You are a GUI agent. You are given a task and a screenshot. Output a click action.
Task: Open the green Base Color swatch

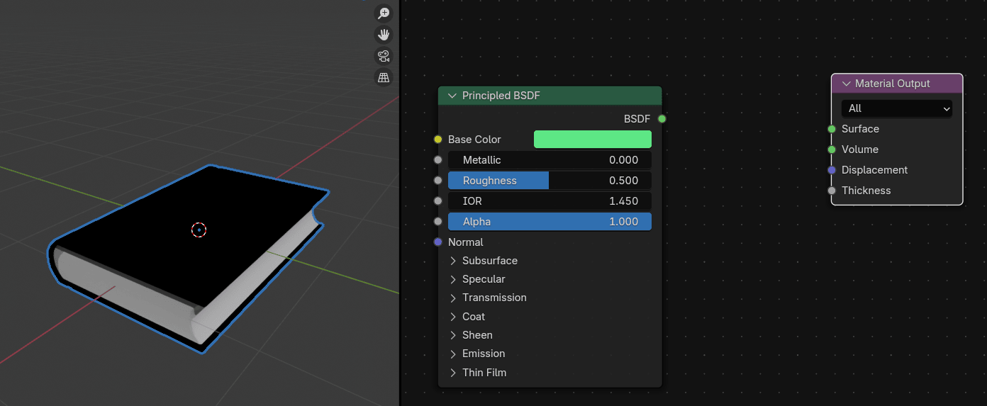592,140
